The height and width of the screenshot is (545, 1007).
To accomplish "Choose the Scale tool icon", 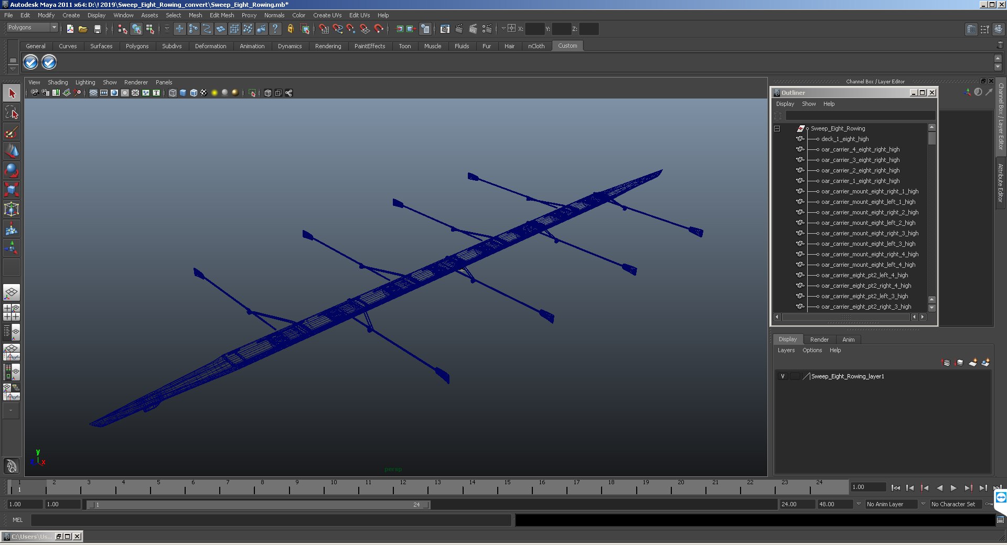I will pyautogui.click(x=12, y=189).
